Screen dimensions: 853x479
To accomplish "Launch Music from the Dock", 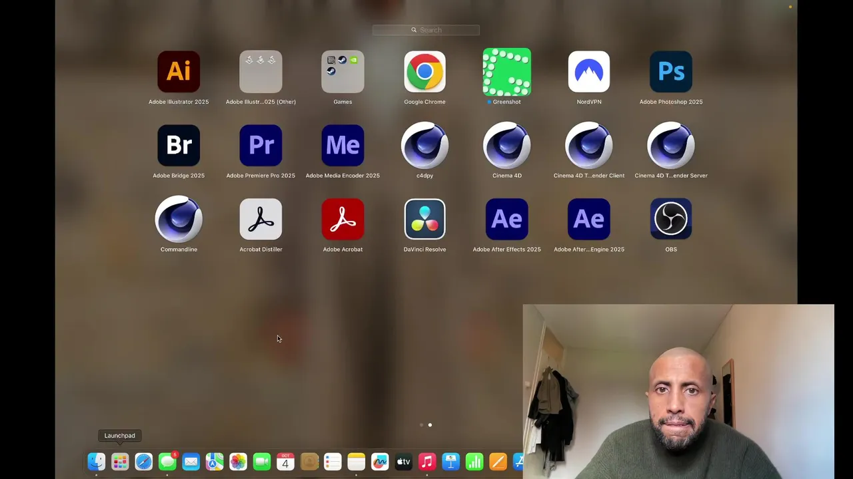I will pos(427,461).
